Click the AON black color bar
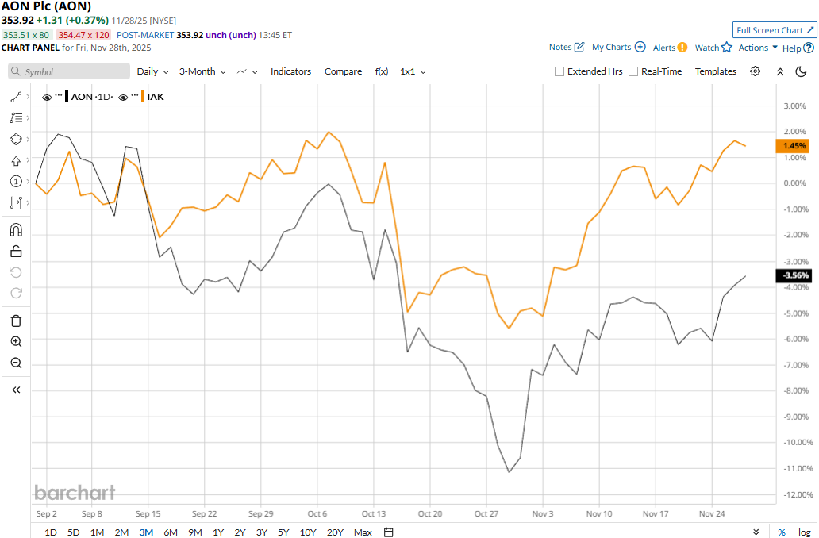 (67, 97)
